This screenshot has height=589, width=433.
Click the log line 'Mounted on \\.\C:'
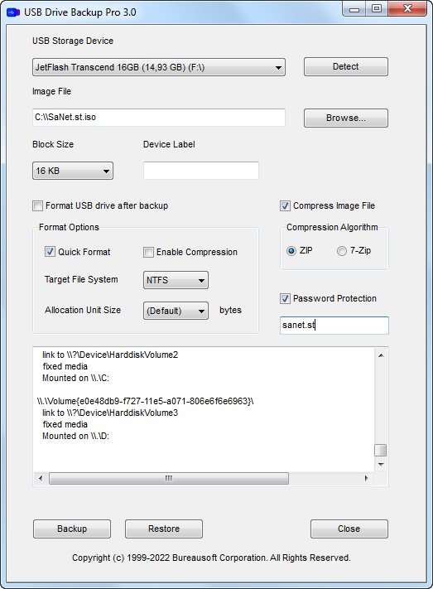pyautogui.click(x=75, y=378)
